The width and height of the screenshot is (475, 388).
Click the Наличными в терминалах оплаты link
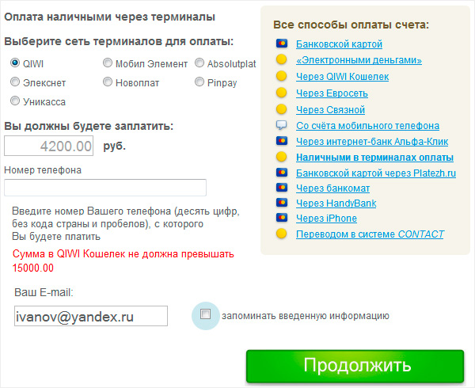pos(374,158)
